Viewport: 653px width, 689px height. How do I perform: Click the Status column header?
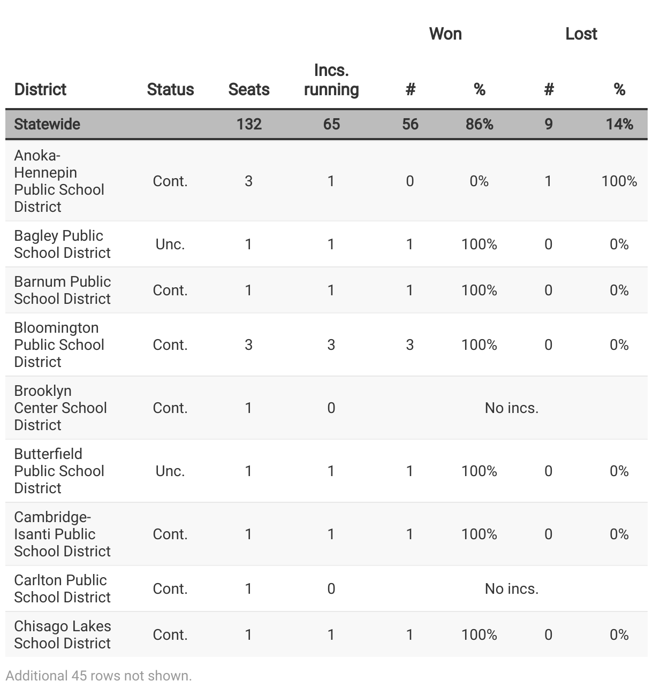click(170, 89)
